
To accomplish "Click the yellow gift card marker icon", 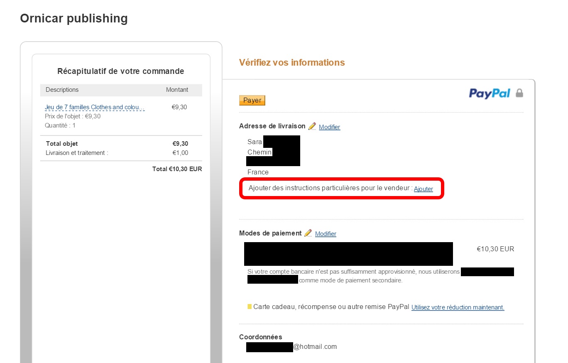I will pyautogui.click(x=250, y=307).
